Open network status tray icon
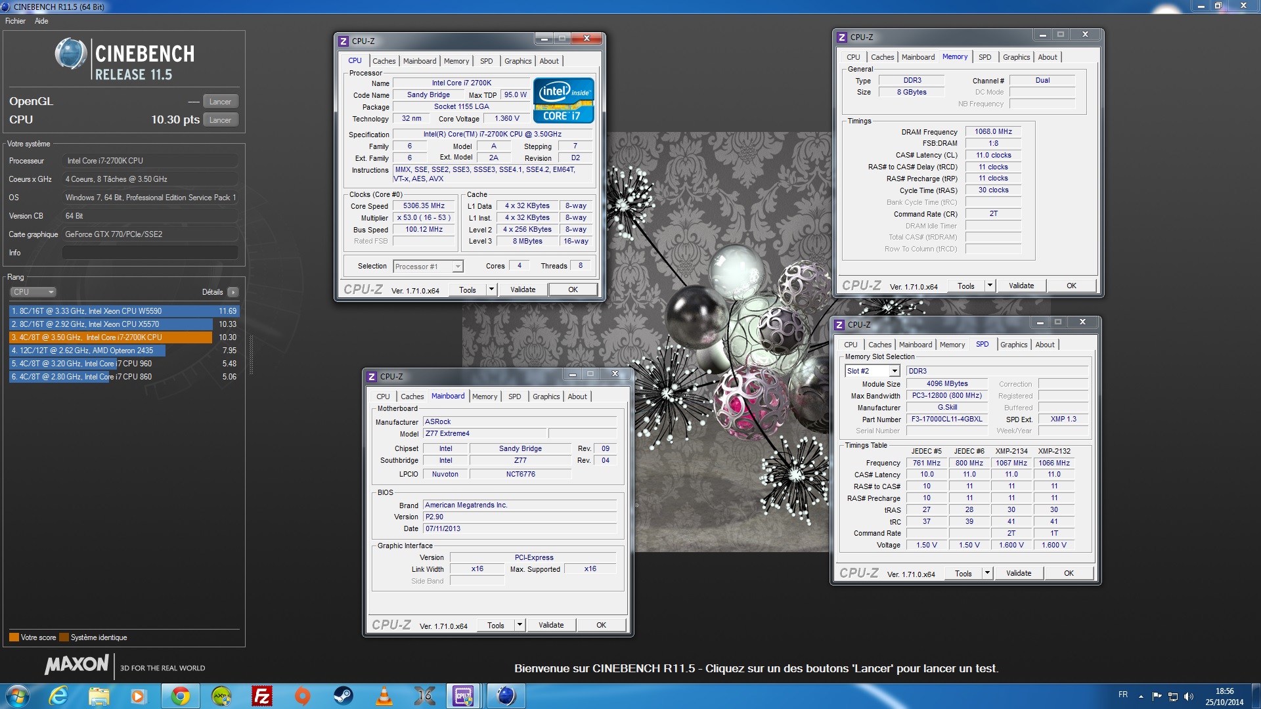The width and height of the screenshot is (1261, 709). [1172, 696]
